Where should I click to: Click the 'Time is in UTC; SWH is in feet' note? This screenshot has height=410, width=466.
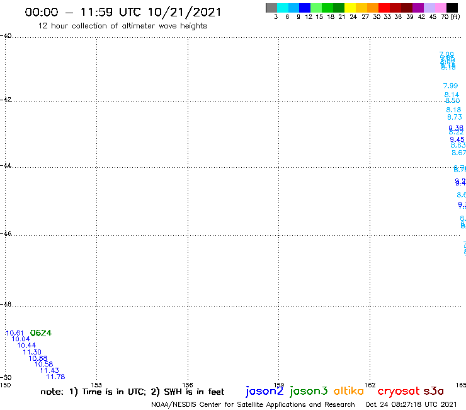pos(132,392)
